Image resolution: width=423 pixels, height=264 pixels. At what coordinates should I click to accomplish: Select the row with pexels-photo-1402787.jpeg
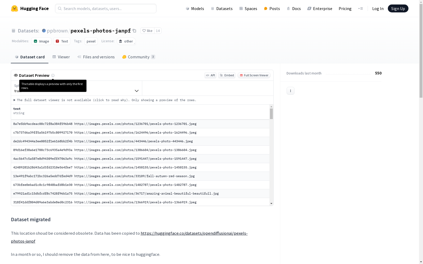(140, 185)
